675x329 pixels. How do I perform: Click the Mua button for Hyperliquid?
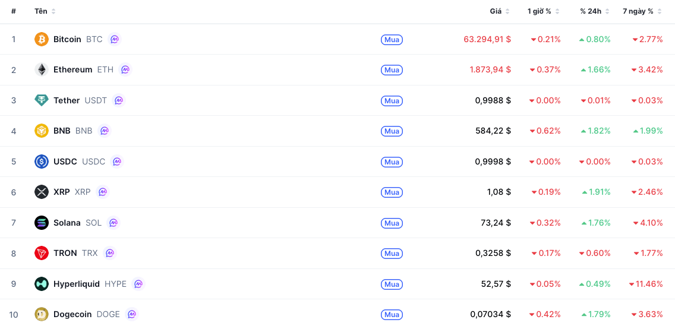[x=392, y=284]
